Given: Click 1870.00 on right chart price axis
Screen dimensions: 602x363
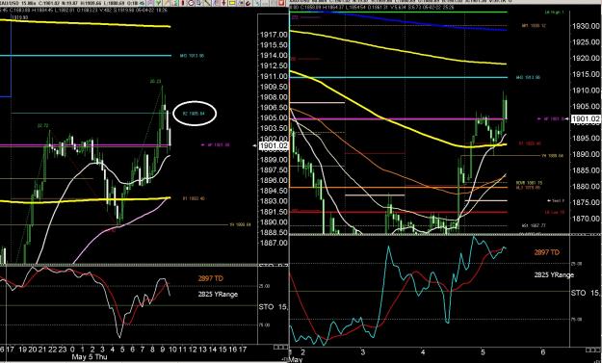Looking at the screenshot, I should click(x=586, y=219).
